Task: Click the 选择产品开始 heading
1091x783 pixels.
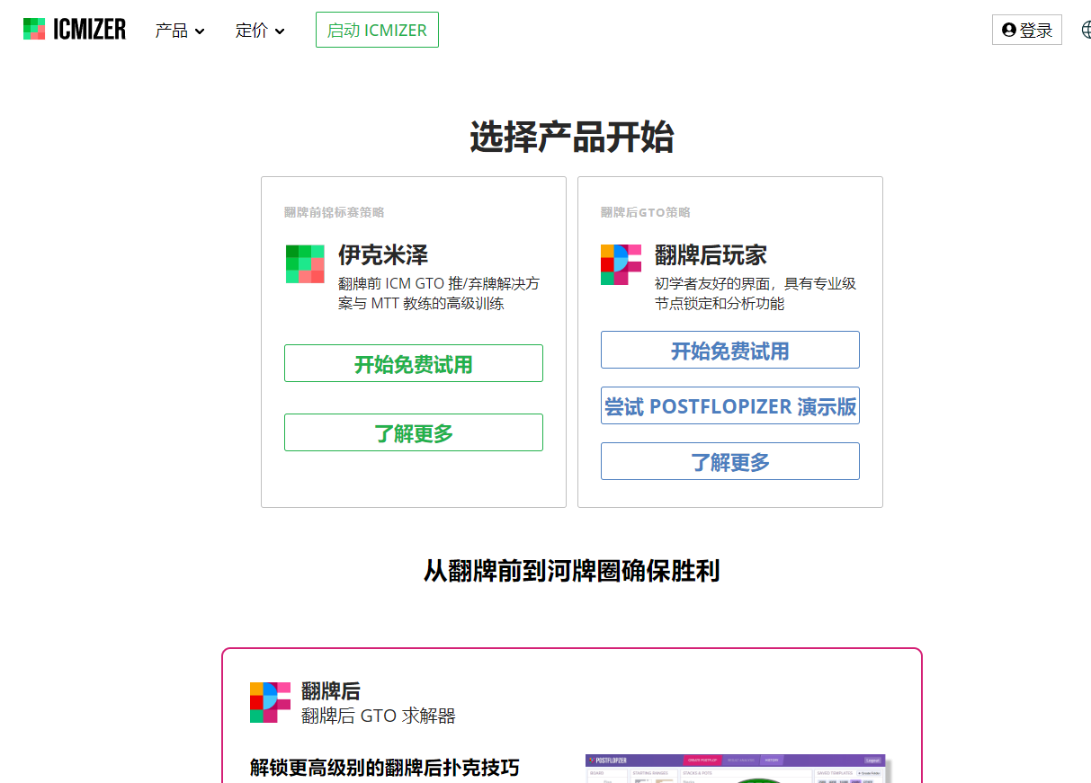Action: pos(571,138)
